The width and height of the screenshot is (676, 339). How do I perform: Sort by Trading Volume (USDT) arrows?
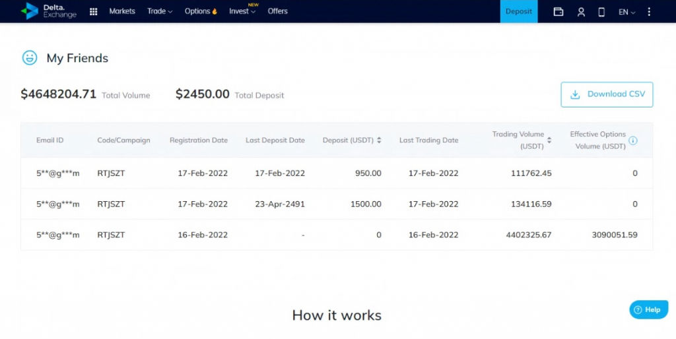point(549,140)
